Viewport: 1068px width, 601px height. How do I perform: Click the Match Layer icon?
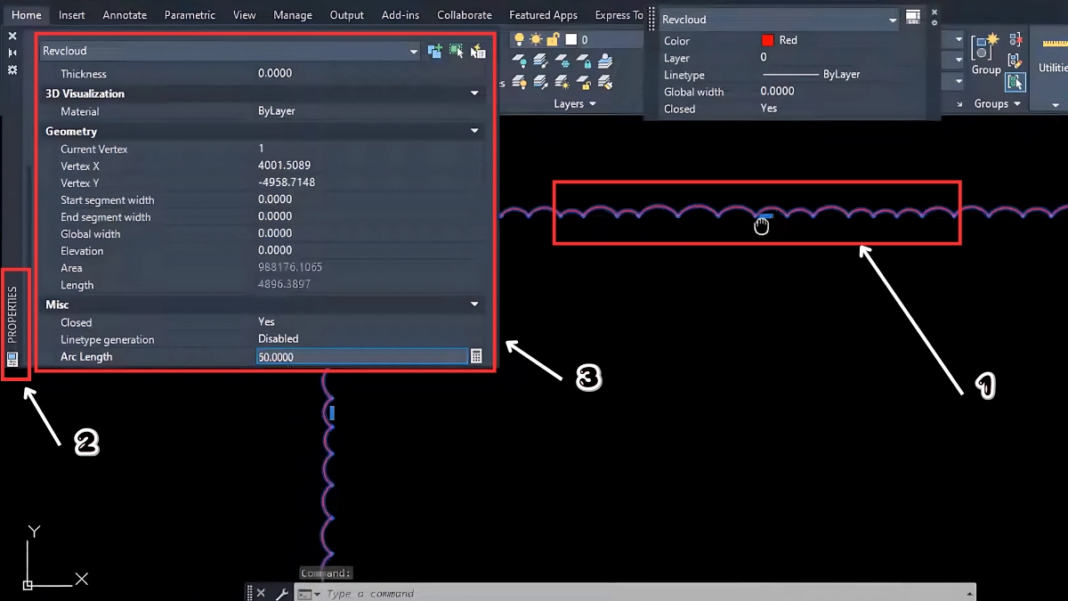pos(606,82)
